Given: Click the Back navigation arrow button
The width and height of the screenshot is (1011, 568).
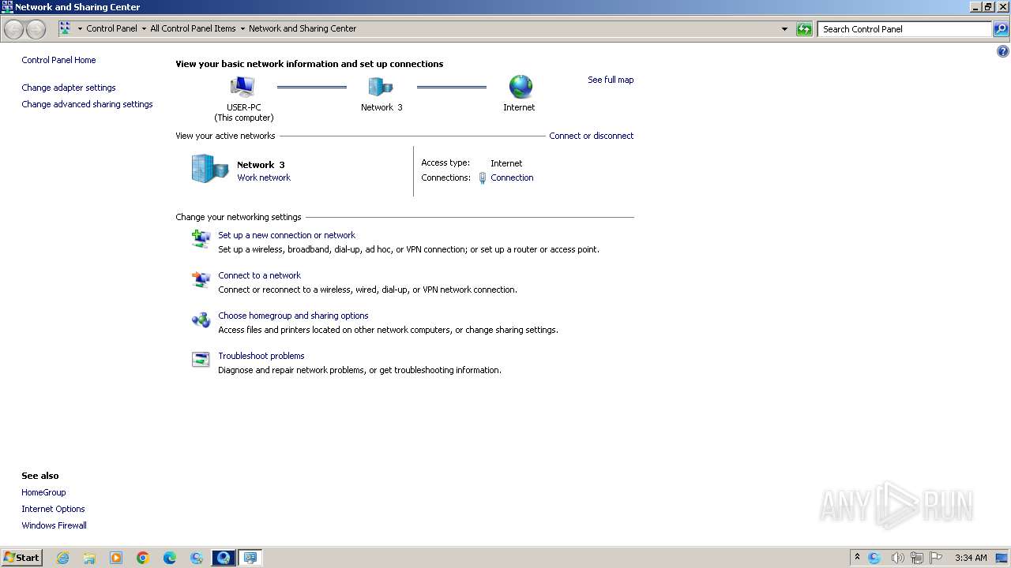Looking at the screenshot, I should click(x=13, y=29).
